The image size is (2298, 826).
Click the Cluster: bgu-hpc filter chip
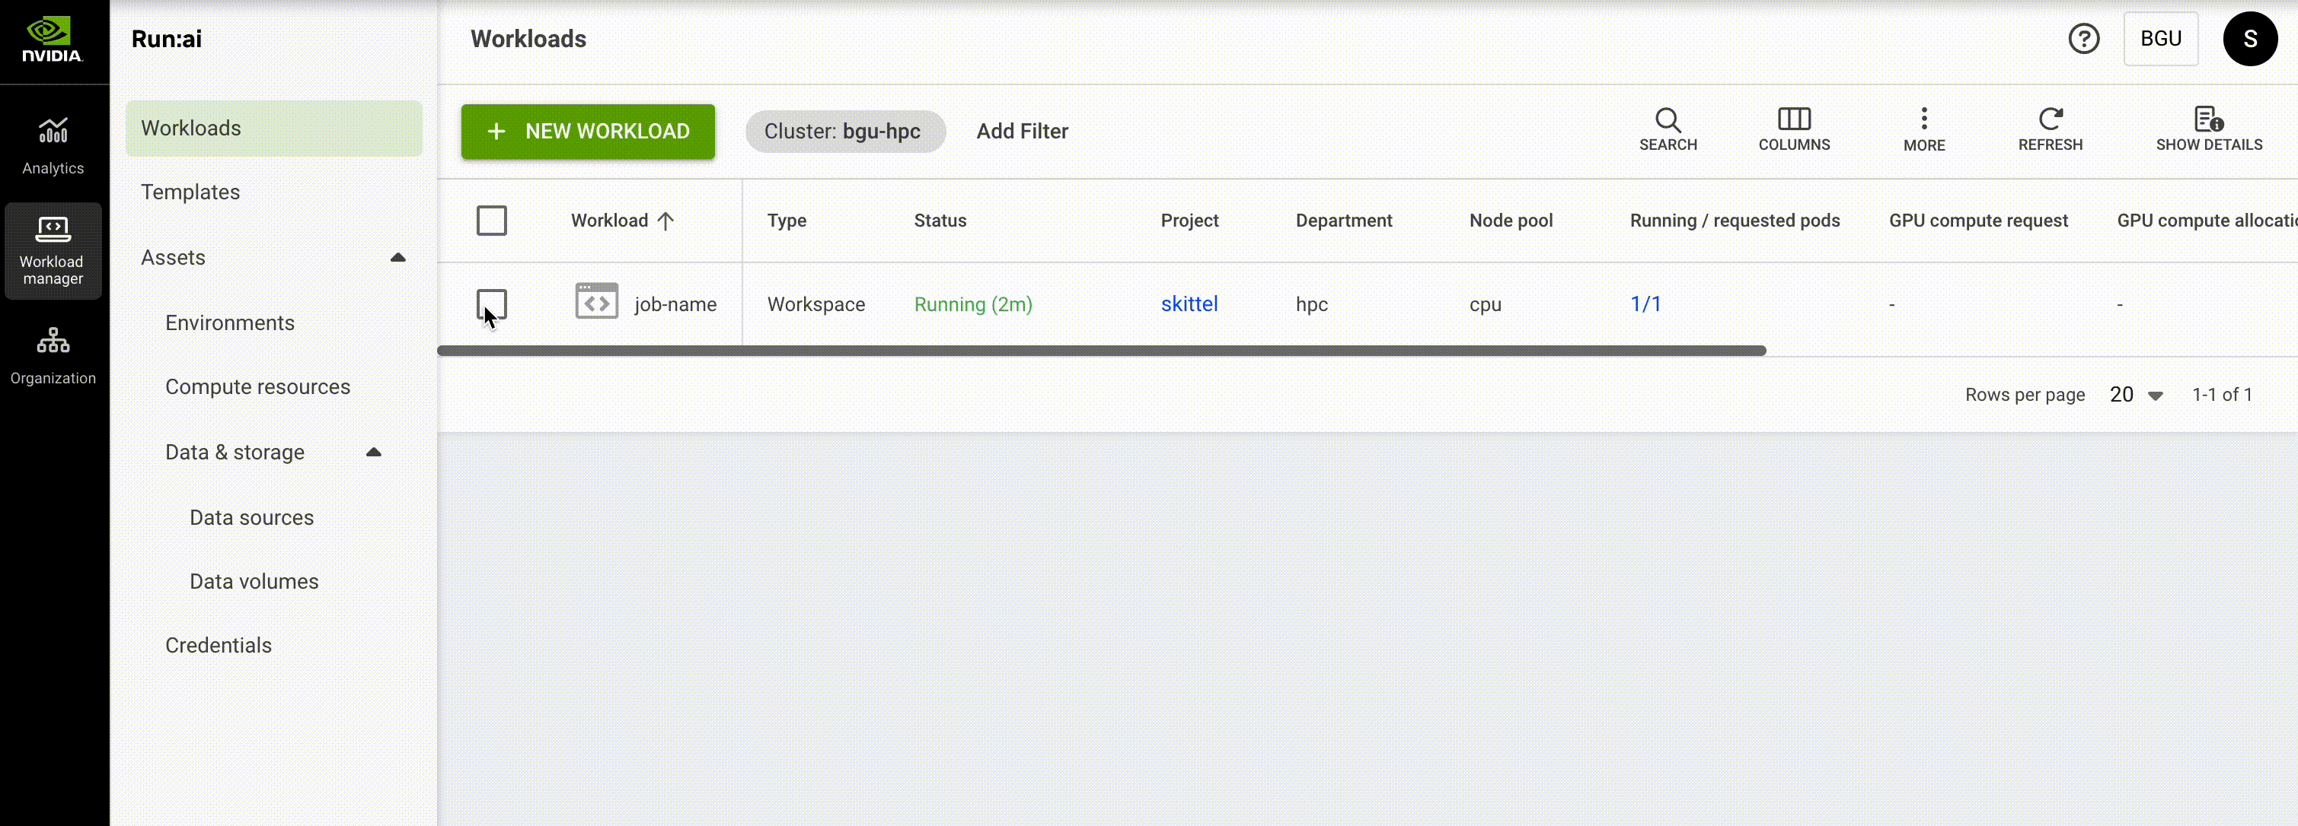pos(844,132)
